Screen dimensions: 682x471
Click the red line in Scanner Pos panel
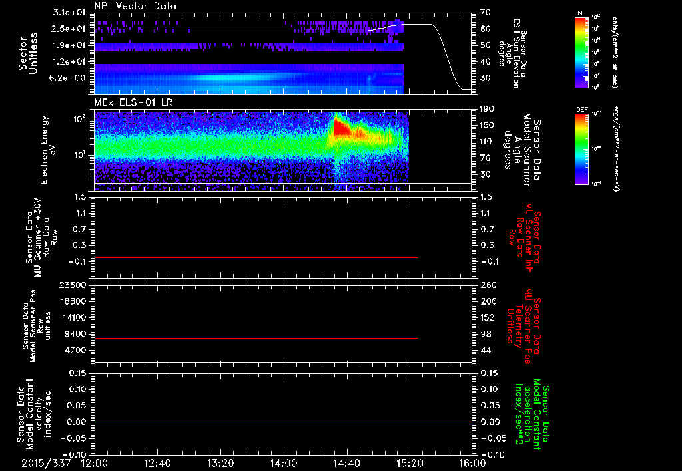(x=256, y=338)
